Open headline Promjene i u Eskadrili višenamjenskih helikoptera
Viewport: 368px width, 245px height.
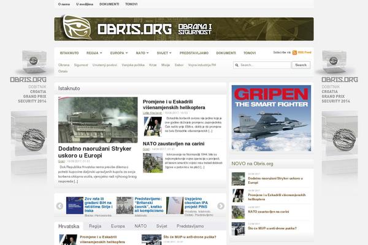pyautogui.click(x=174, y=105)
